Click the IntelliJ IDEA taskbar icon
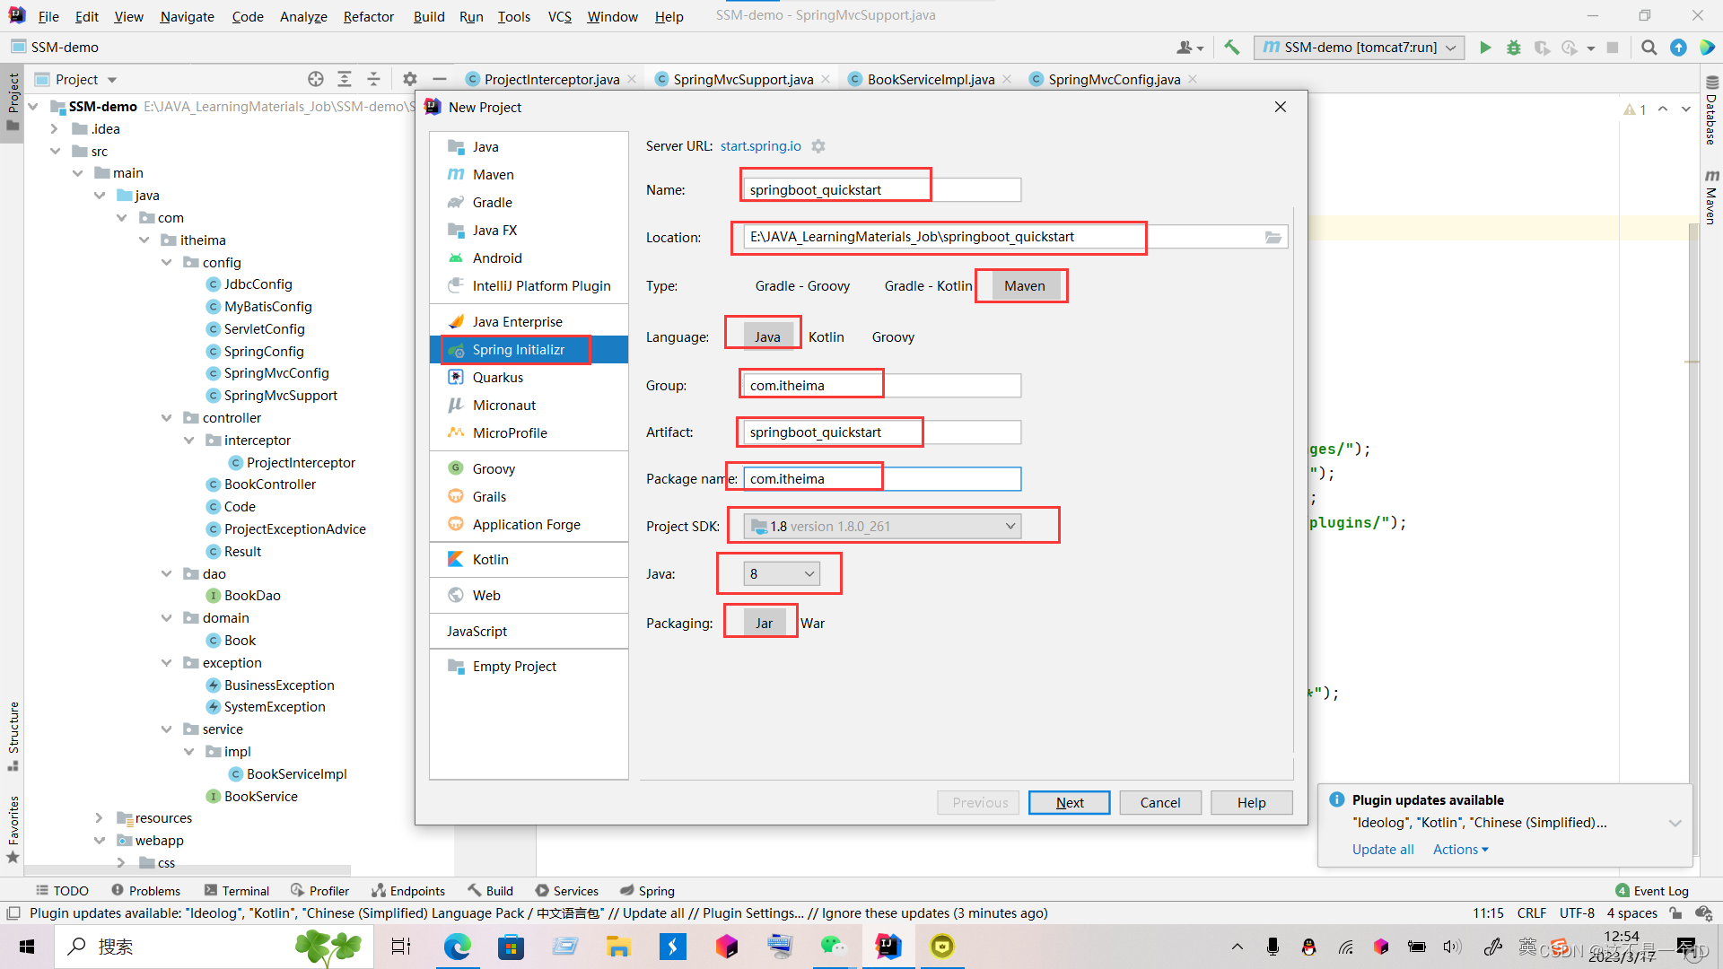1723x969 pixels. [x=888, y=947]
